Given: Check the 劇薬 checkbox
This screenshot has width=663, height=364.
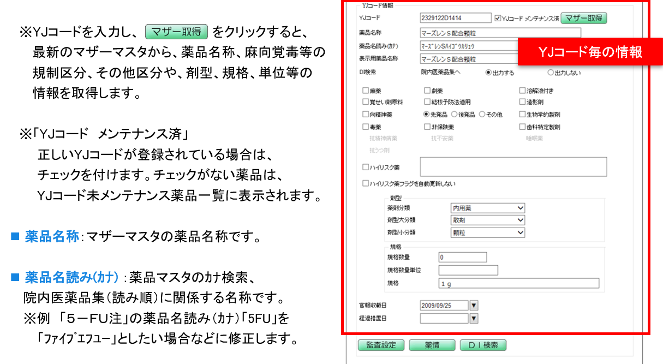Looking at the screenshot, I should [x=427, y=91].
